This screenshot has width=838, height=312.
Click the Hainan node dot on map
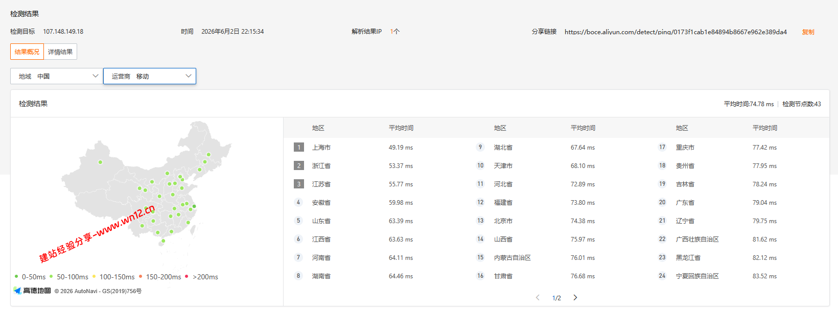tap(163, 241)
